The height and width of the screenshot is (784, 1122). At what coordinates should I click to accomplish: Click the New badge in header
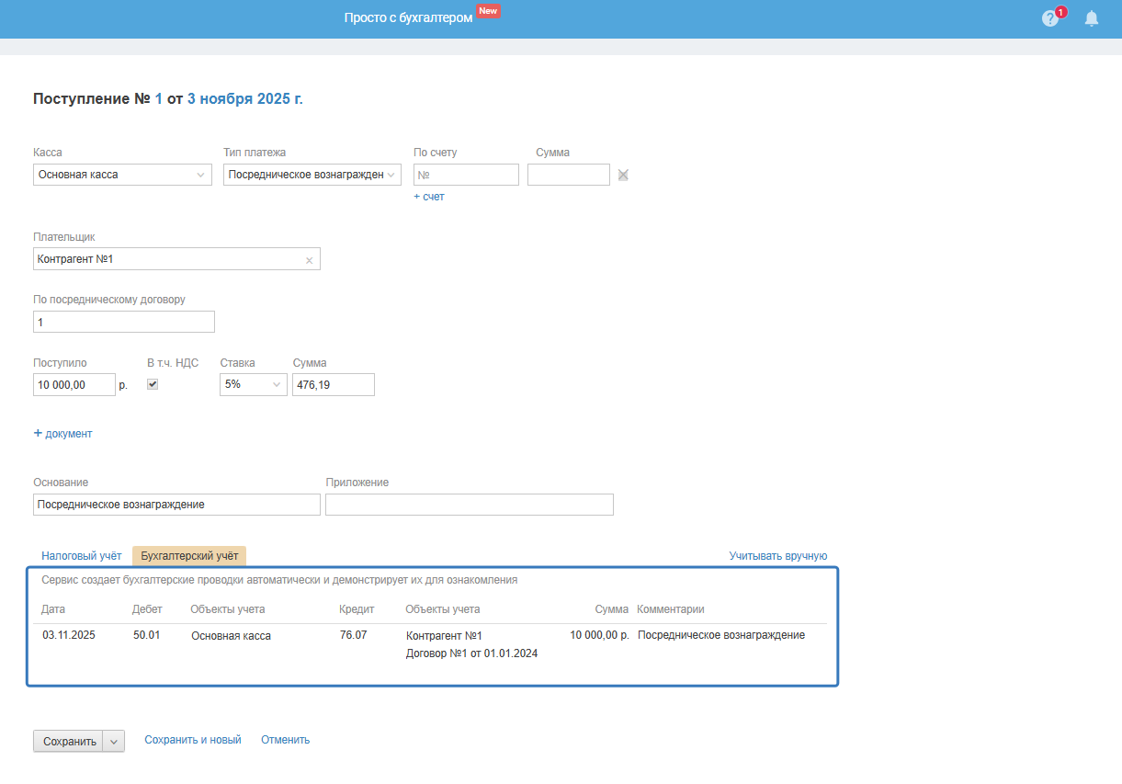[488, 11]
